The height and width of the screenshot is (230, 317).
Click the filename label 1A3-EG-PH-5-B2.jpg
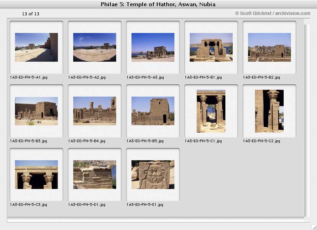point(261,77)
